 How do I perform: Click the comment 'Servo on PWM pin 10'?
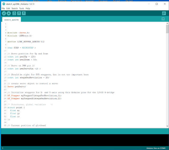click(21, 66)
